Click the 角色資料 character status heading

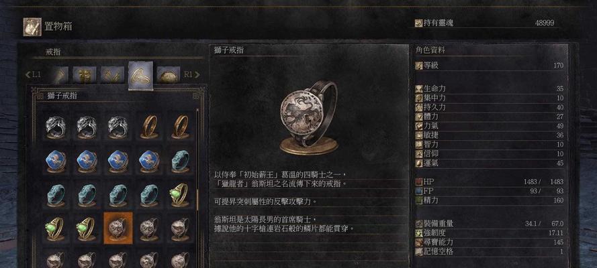pyautogui.click(x=430, y=50)
